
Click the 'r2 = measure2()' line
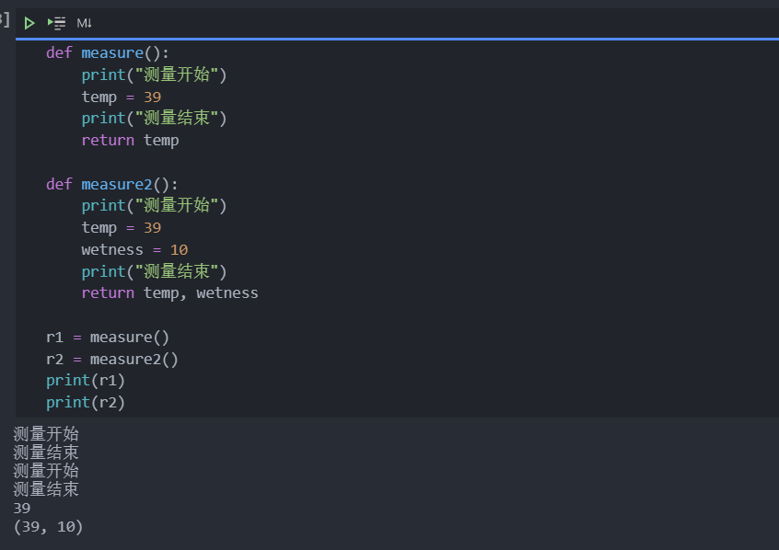click(x=111, y=359)
